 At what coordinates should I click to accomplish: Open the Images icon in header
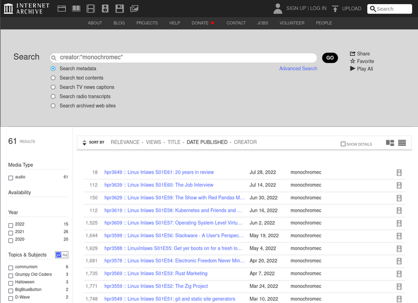click(x=134, y=8)
